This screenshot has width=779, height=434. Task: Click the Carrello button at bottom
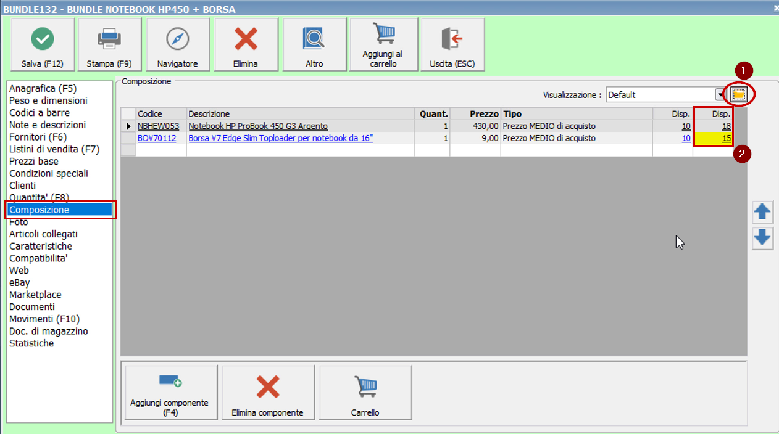(x=365, y=393)
